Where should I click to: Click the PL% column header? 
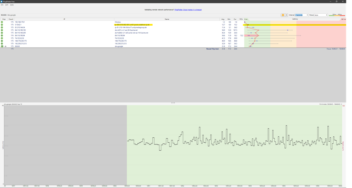pos(241,19)
